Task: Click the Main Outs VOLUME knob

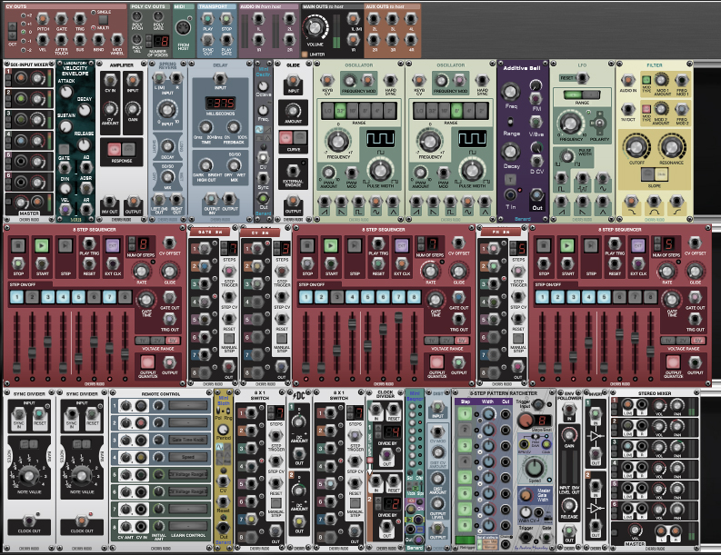Action: pos(315,27)
